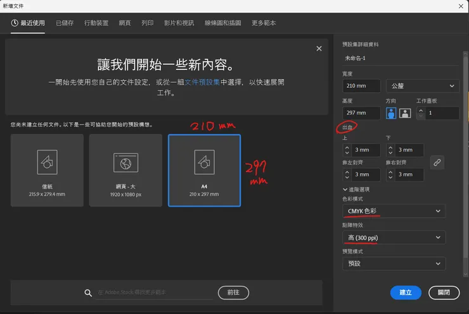This screenshot has height=314, width=469.
Task: Decrease the bottom (下) bleed value
Action: 390,153
